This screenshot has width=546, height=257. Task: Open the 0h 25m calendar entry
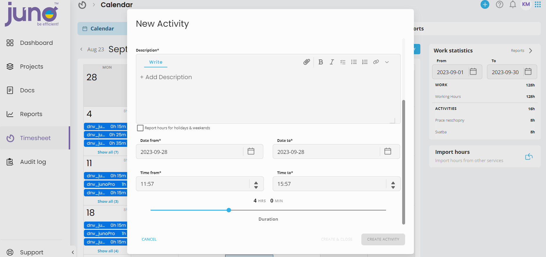click(106, 135)
